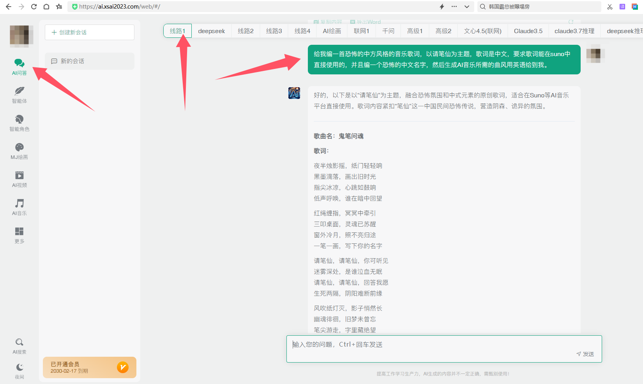Go back in browser history

coord(9,7)
